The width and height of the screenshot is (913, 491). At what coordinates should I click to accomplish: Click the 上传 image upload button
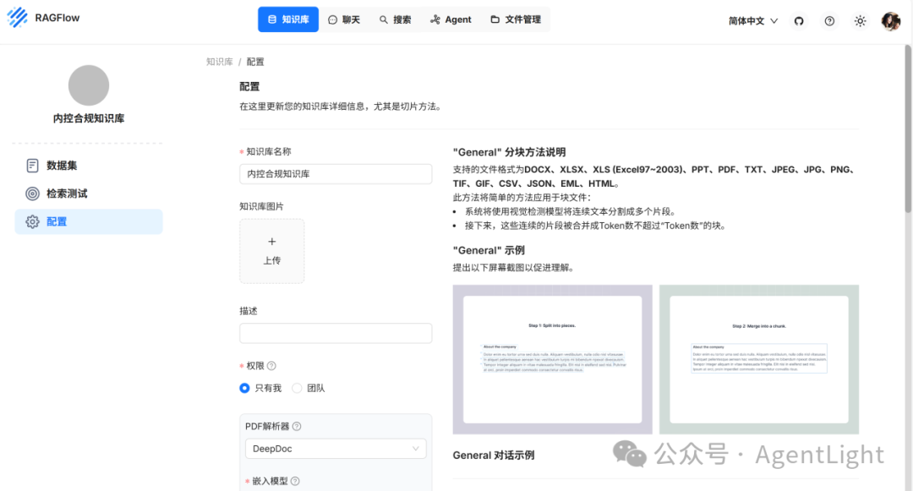pos(271,251)
